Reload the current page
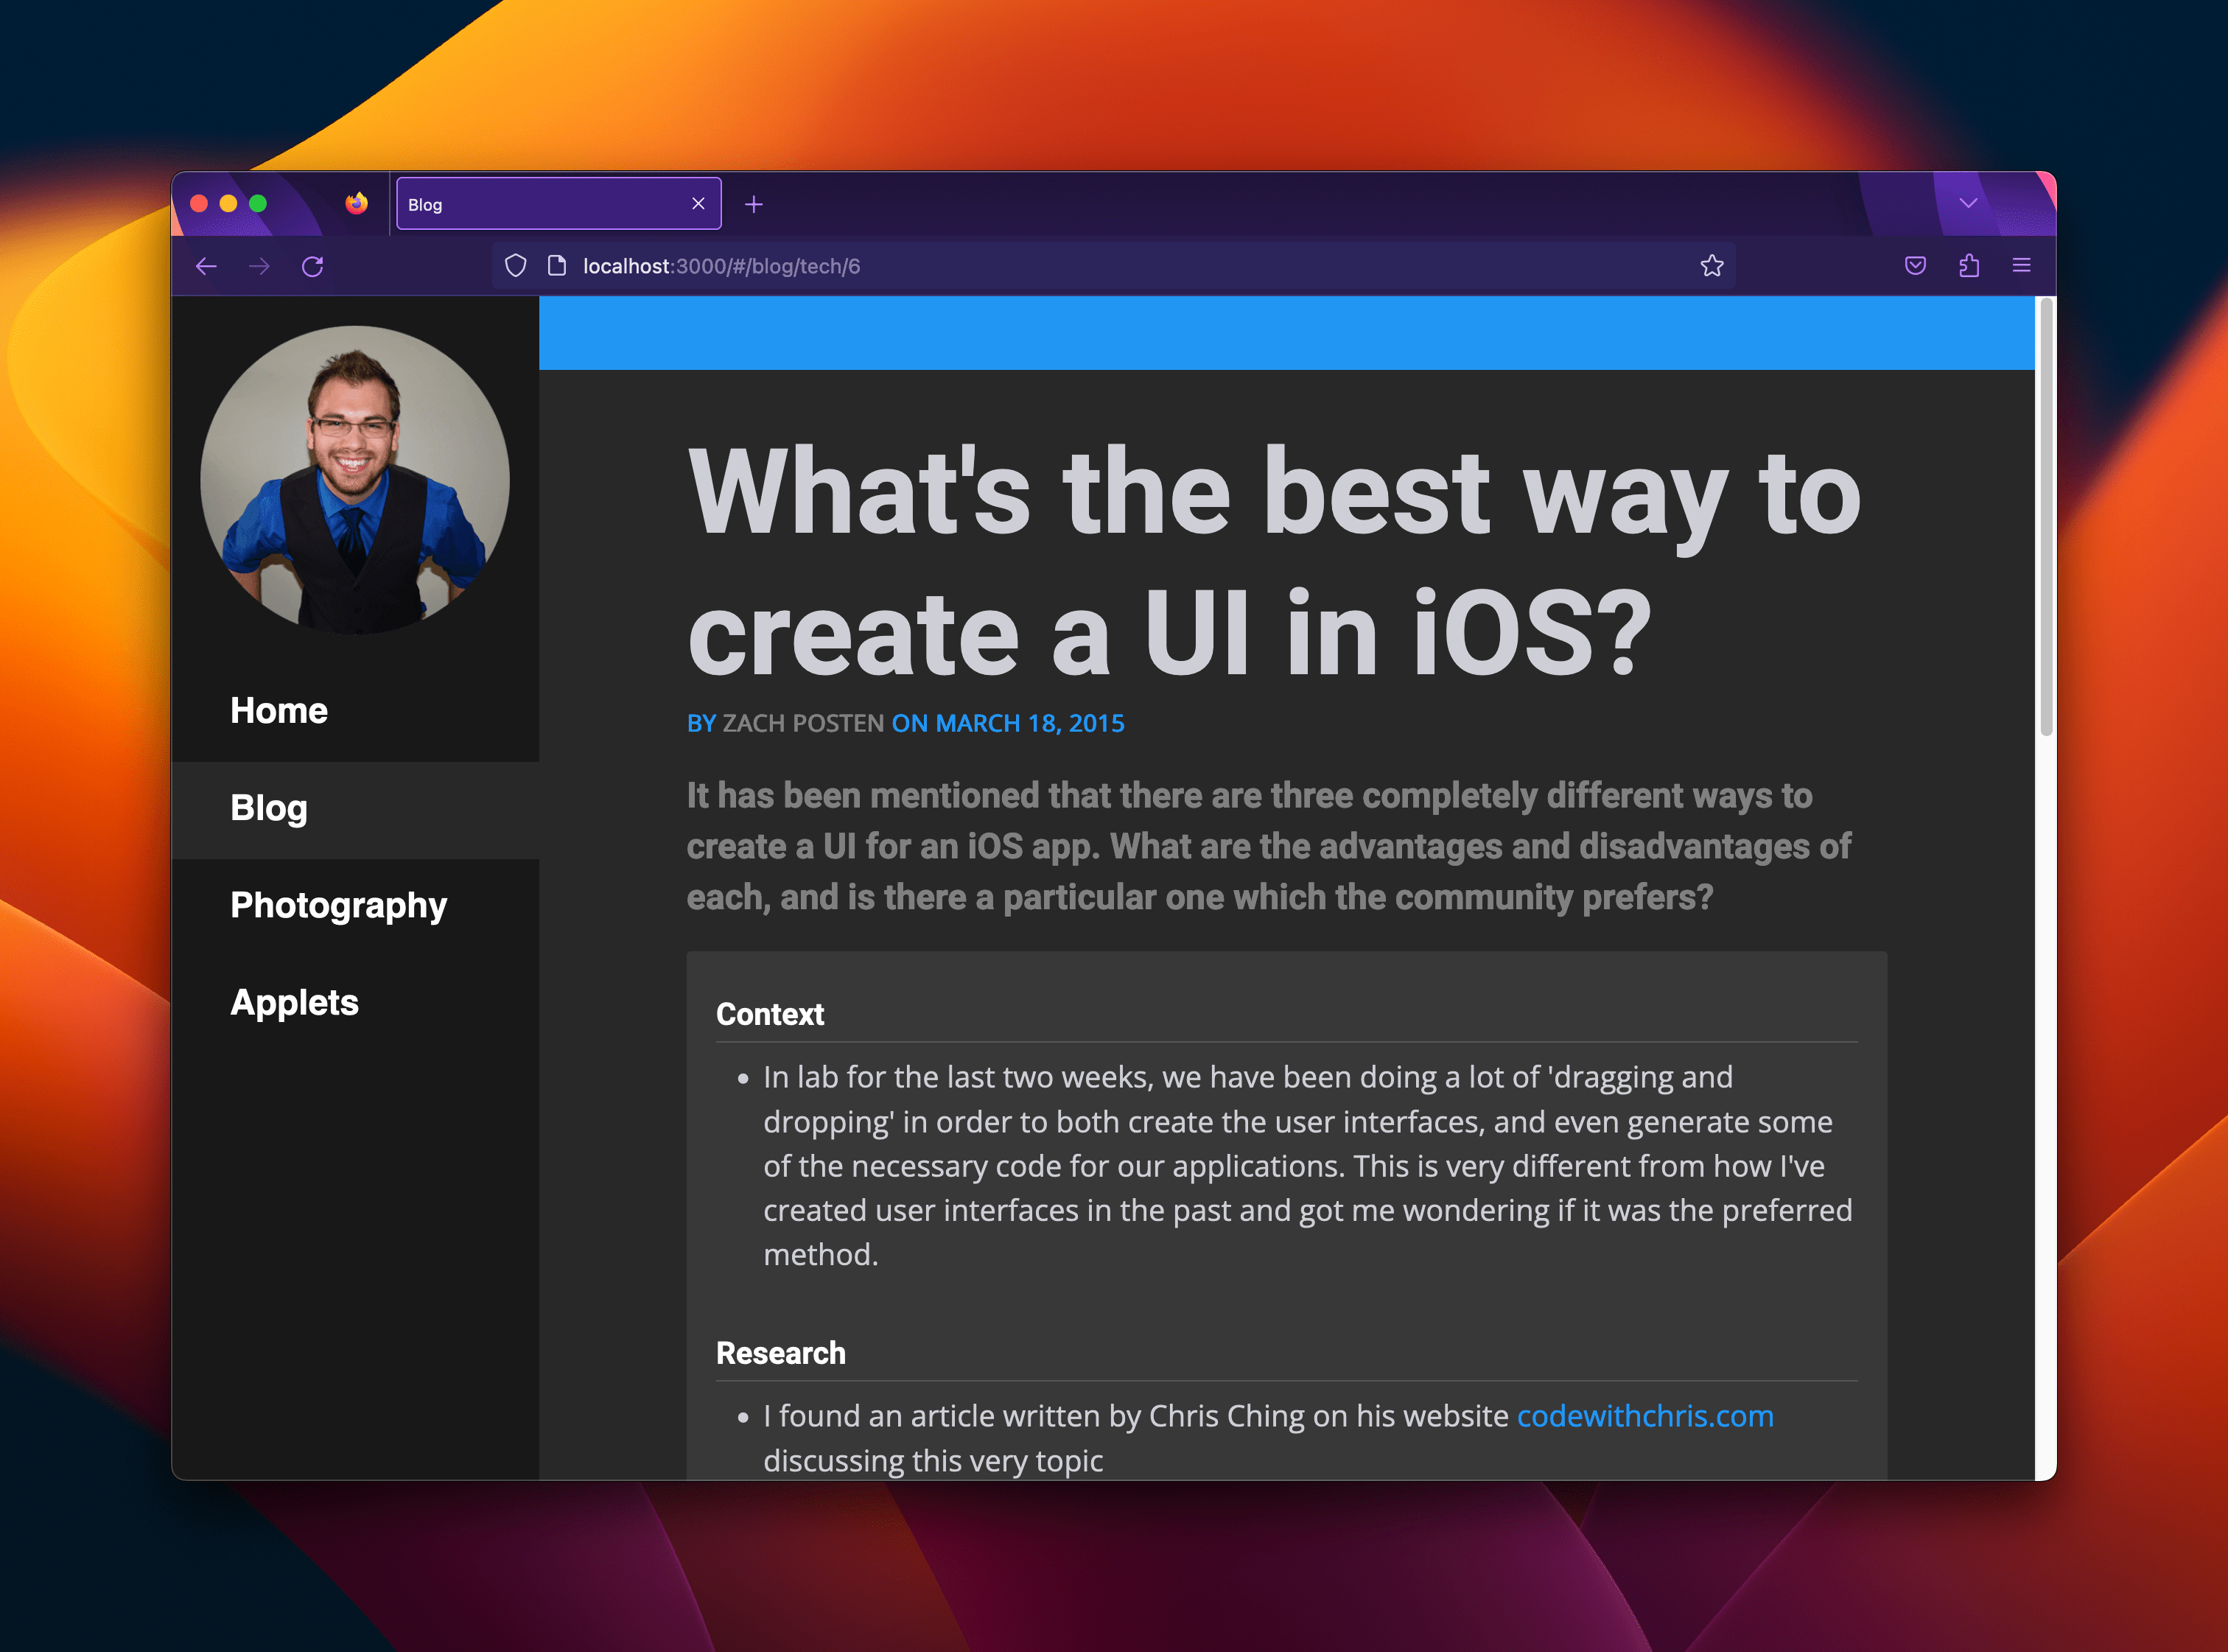 (x=313, y=266)
